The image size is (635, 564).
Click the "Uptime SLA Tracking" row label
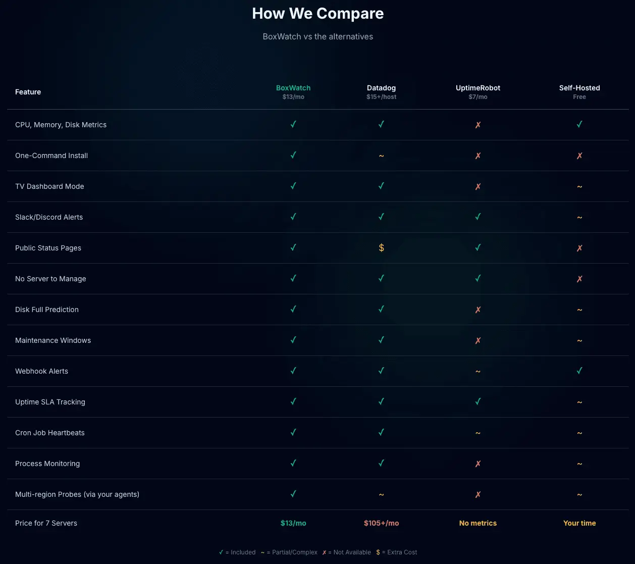pos(50,402)
